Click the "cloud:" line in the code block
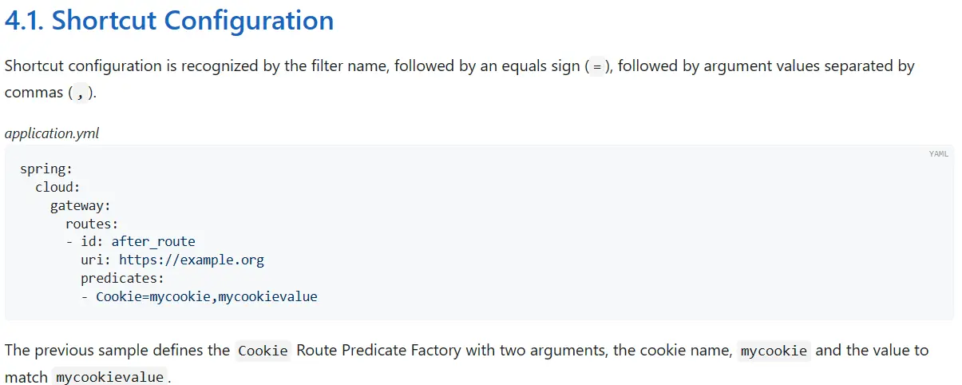The width and height of the screenshot is (962, 385). tap(57, 186)
